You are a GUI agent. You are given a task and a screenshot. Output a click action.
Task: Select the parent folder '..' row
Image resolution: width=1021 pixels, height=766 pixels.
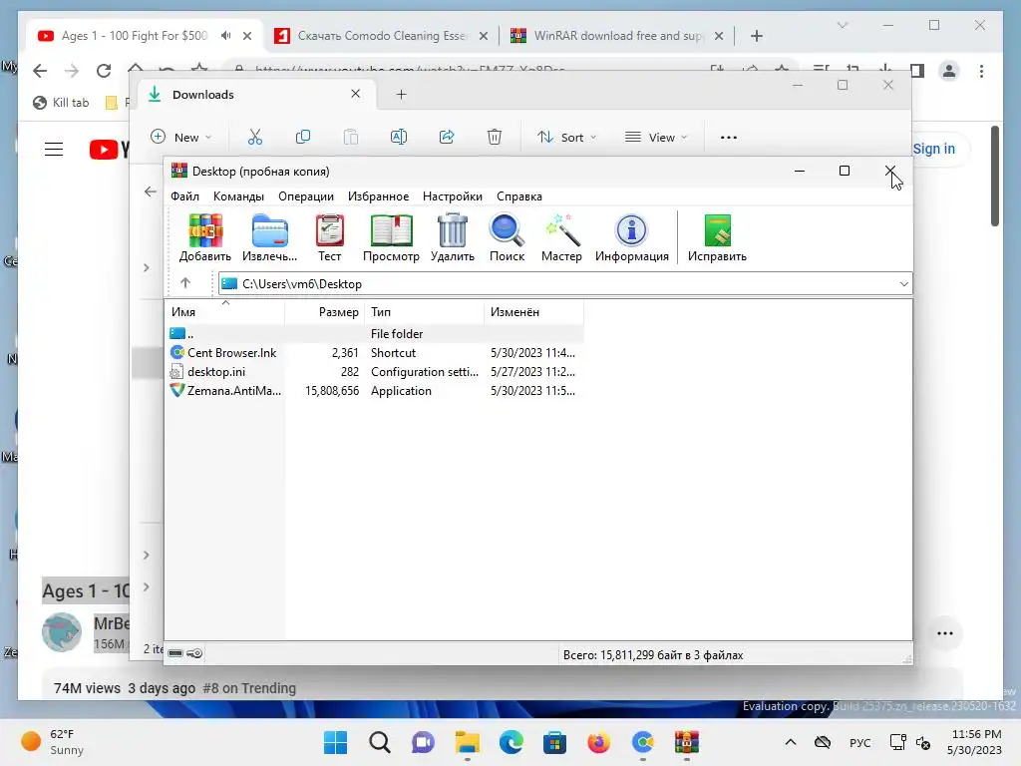374,333
